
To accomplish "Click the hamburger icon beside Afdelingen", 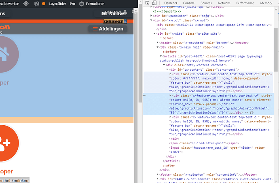I will (95, 29).
